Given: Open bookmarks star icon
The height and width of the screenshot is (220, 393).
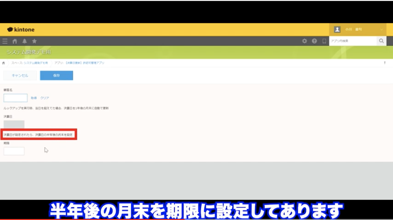Looking at the screenshot, I should click(34, 41).
